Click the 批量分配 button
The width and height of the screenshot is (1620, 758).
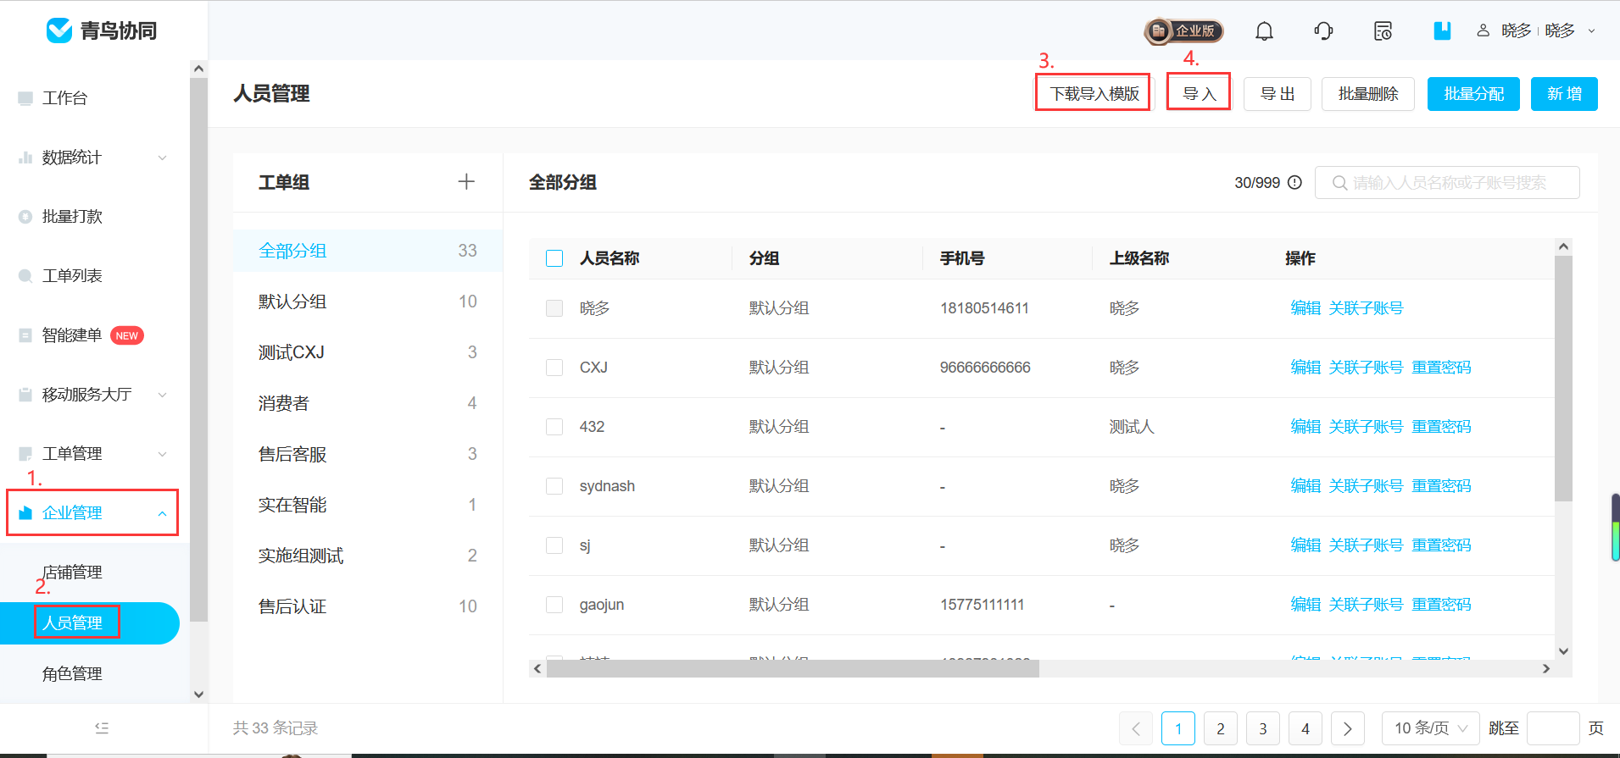pyautogui.click(x=1473, y=94)
